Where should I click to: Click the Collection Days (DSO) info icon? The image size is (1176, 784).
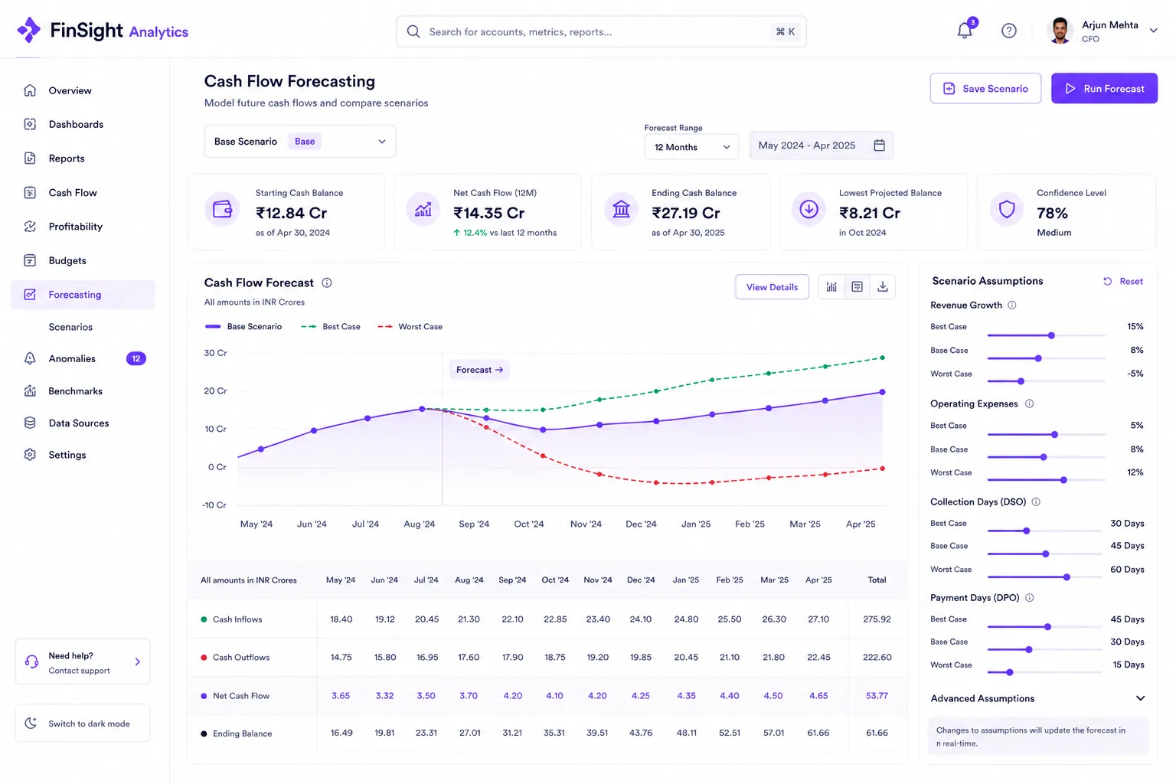click(x=1036, y=502)
